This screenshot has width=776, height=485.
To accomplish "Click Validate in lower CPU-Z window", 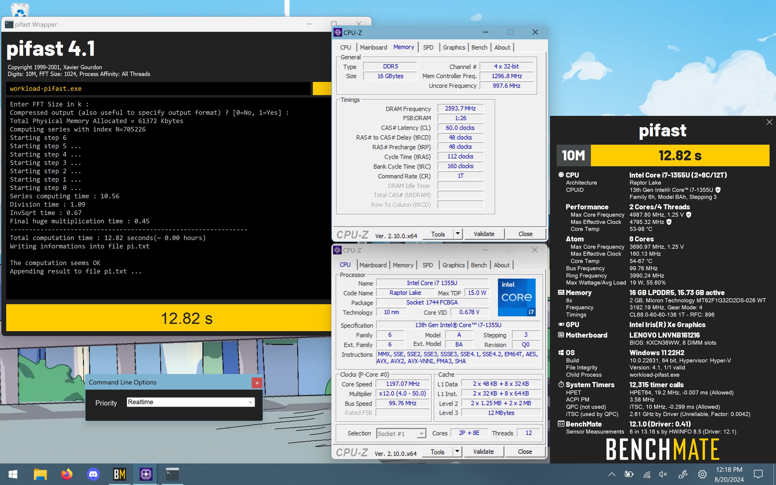I will 484,452.
